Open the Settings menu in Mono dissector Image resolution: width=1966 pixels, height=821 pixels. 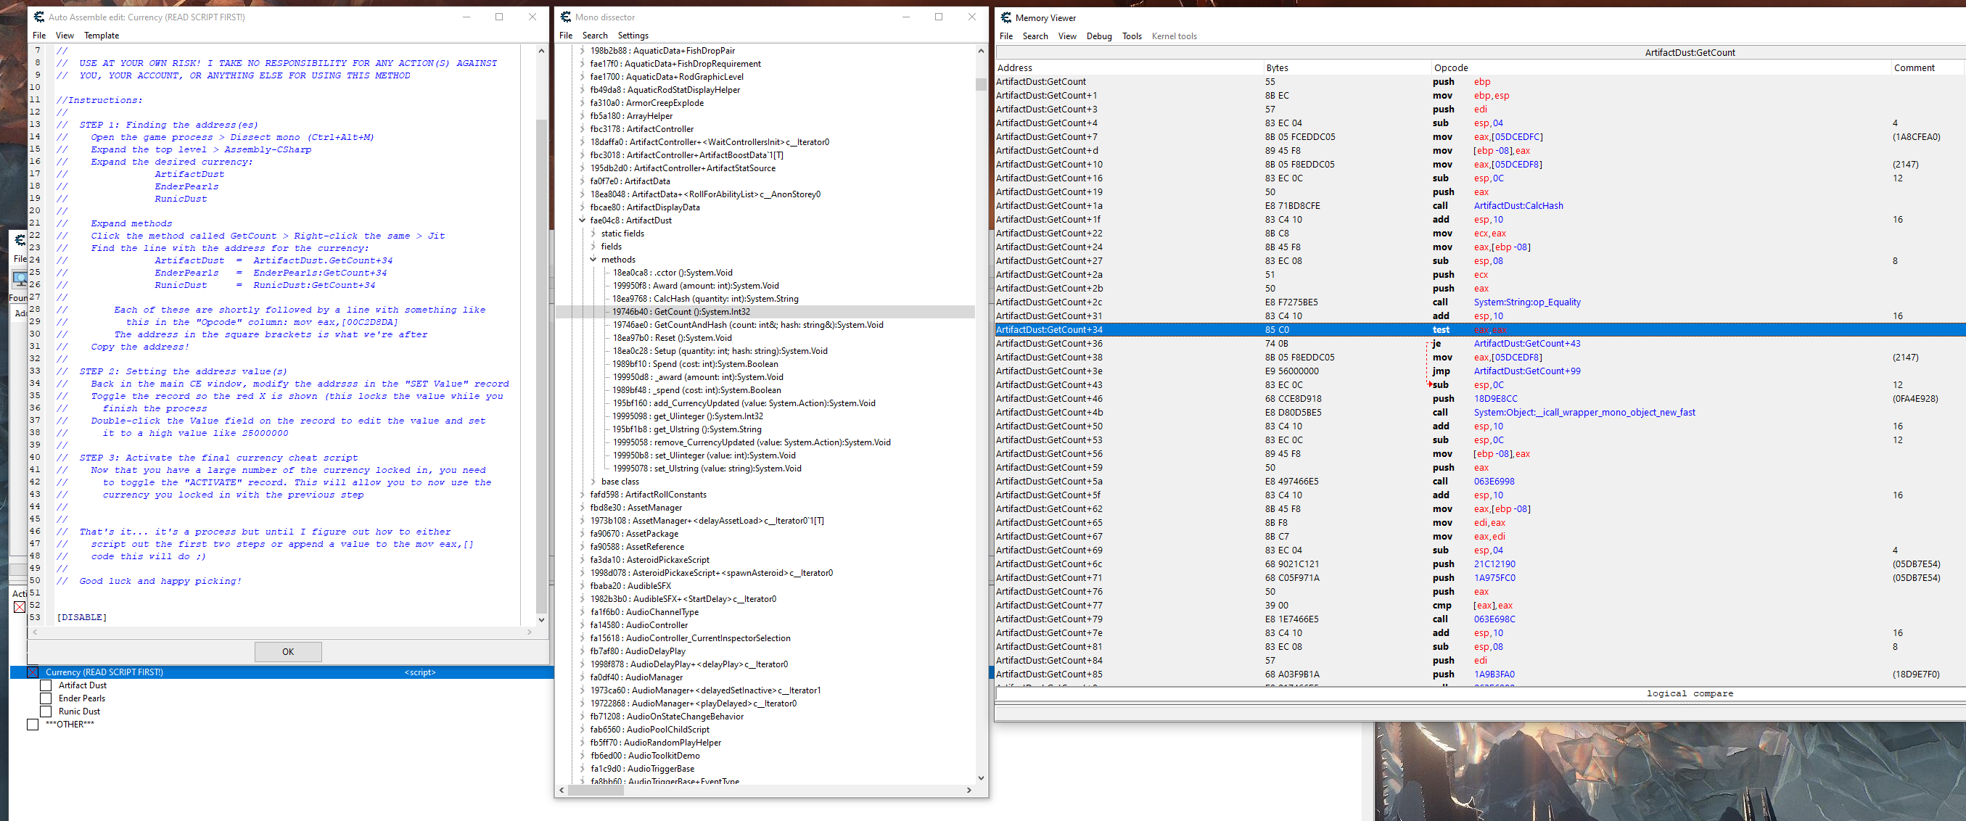[x=633, y=35]
